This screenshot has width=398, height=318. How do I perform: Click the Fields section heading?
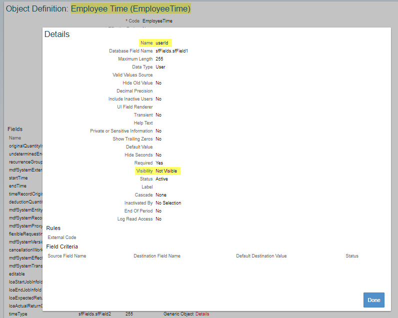[15, 129]
